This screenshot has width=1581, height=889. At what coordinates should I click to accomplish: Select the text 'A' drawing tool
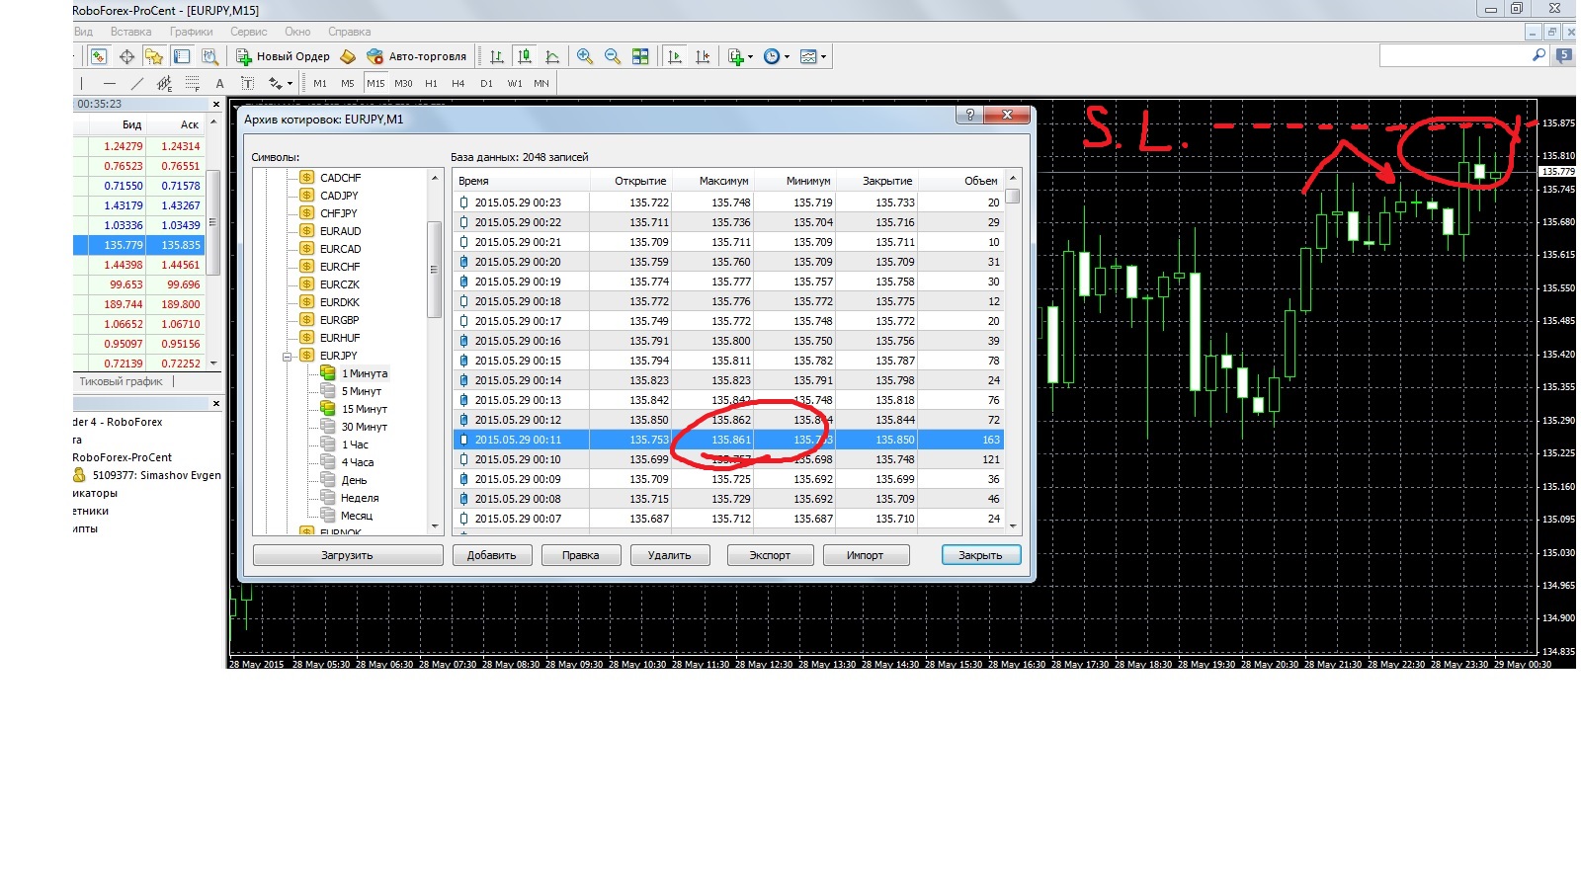point(220,83)
